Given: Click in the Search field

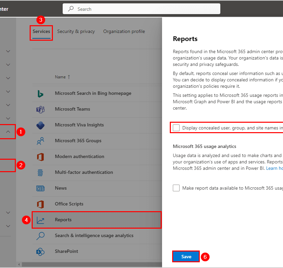Looking at the screenshot, I should [141, 9].
